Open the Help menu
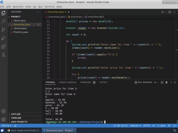 (59, 7)
